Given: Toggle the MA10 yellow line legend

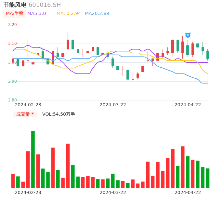Looking at the screenshot, I should 69,14.
